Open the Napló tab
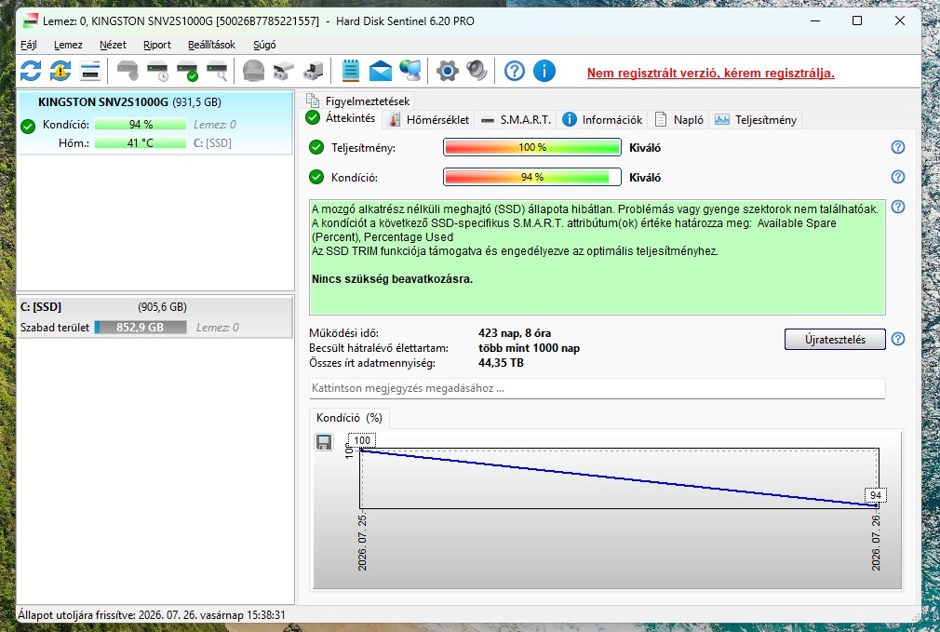 click(679, 120)
